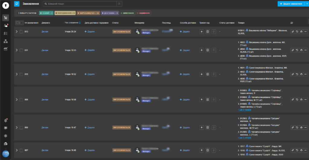Toggle the select-all checkbox in table header

[x=17, y=23]
